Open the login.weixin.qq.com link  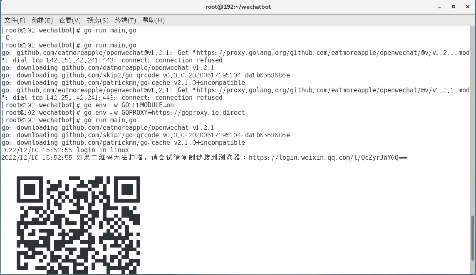pos(327,158)
